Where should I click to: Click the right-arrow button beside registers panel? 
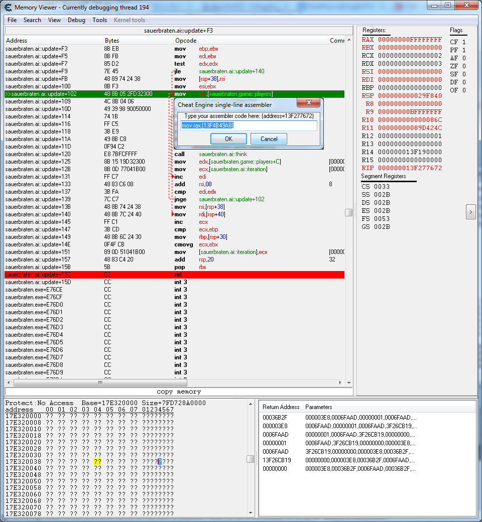tap(470, 212)
